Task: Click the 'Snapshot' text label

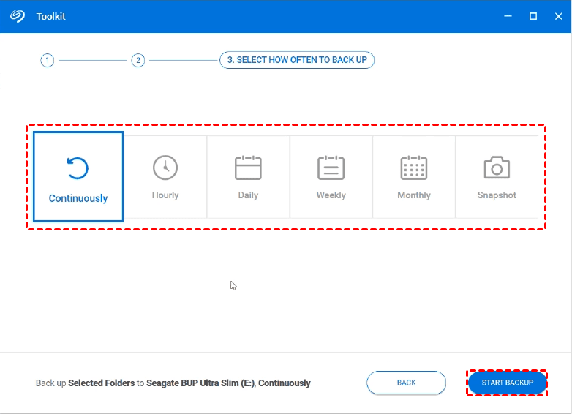Action: (497, 195)
